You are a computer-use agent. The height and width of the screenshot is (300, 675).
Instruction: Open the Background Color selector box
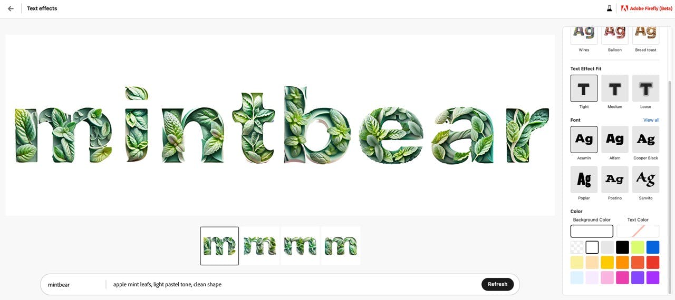coord(592,231)
